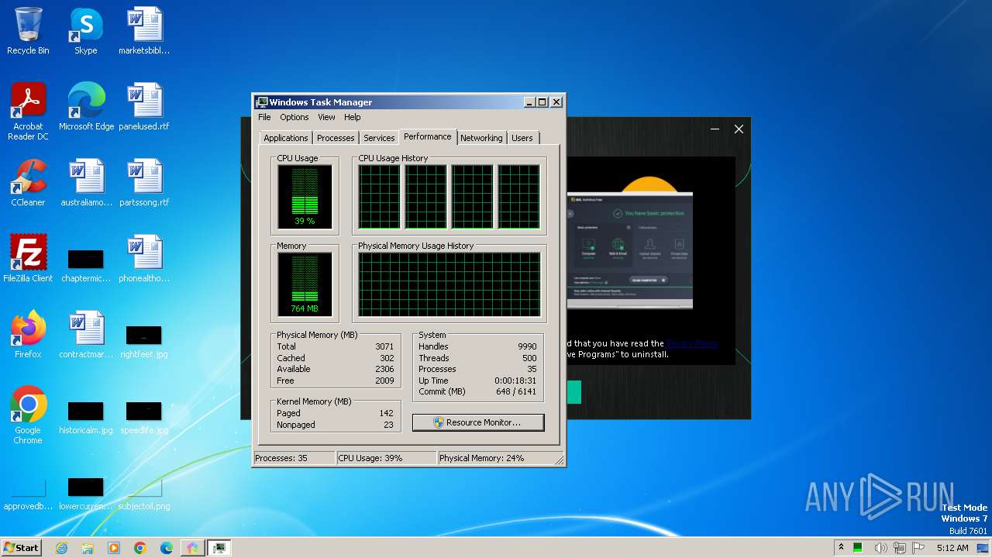992x558 pixels.
Task: Open Options menu in Task Manager
Action: [x=294, y=117]
